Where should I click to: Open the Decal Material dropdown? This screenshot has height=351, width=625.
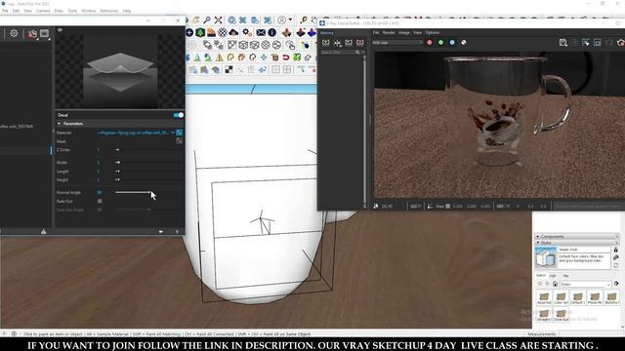pos(173,133)
